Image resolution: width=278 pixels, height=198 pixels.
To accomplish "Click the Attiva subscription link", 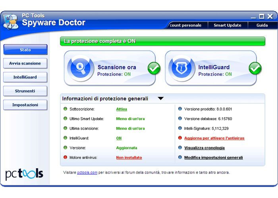I will click(x=122, y=109).
